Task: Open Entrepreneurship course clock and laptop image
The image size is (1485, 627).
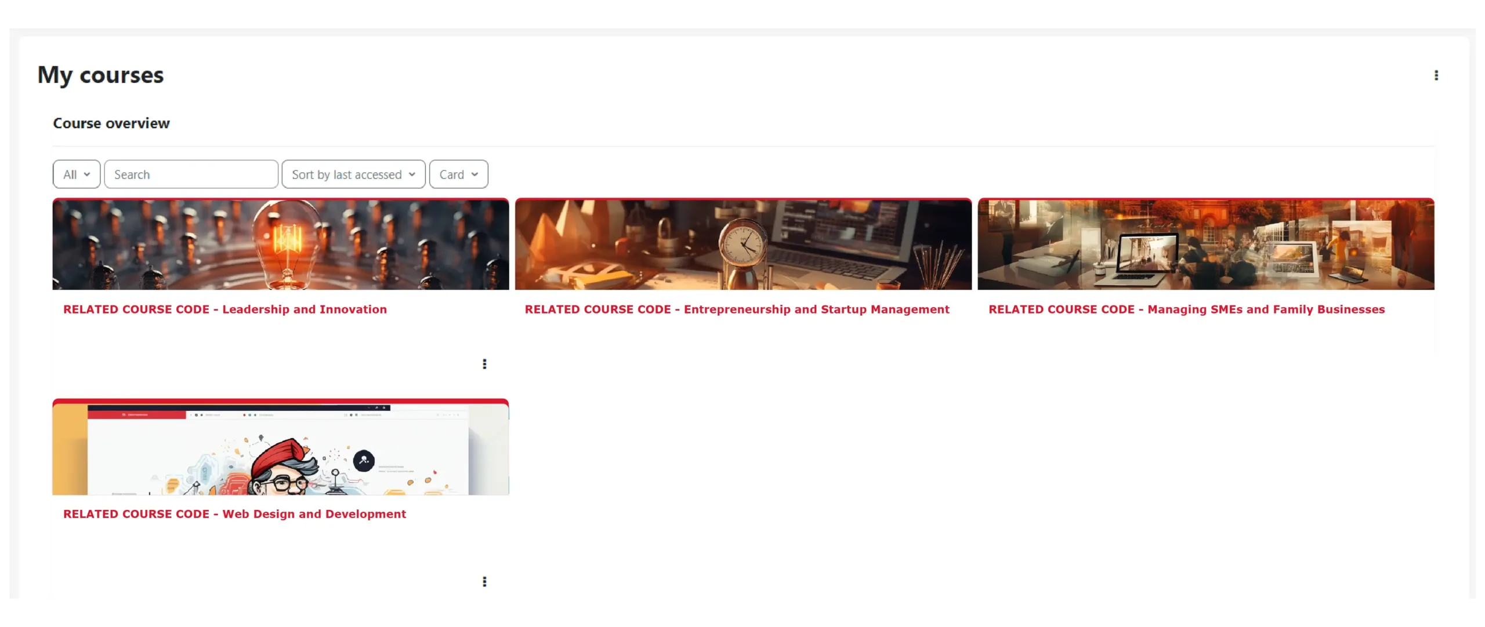Action: click(x=742, y=245)
